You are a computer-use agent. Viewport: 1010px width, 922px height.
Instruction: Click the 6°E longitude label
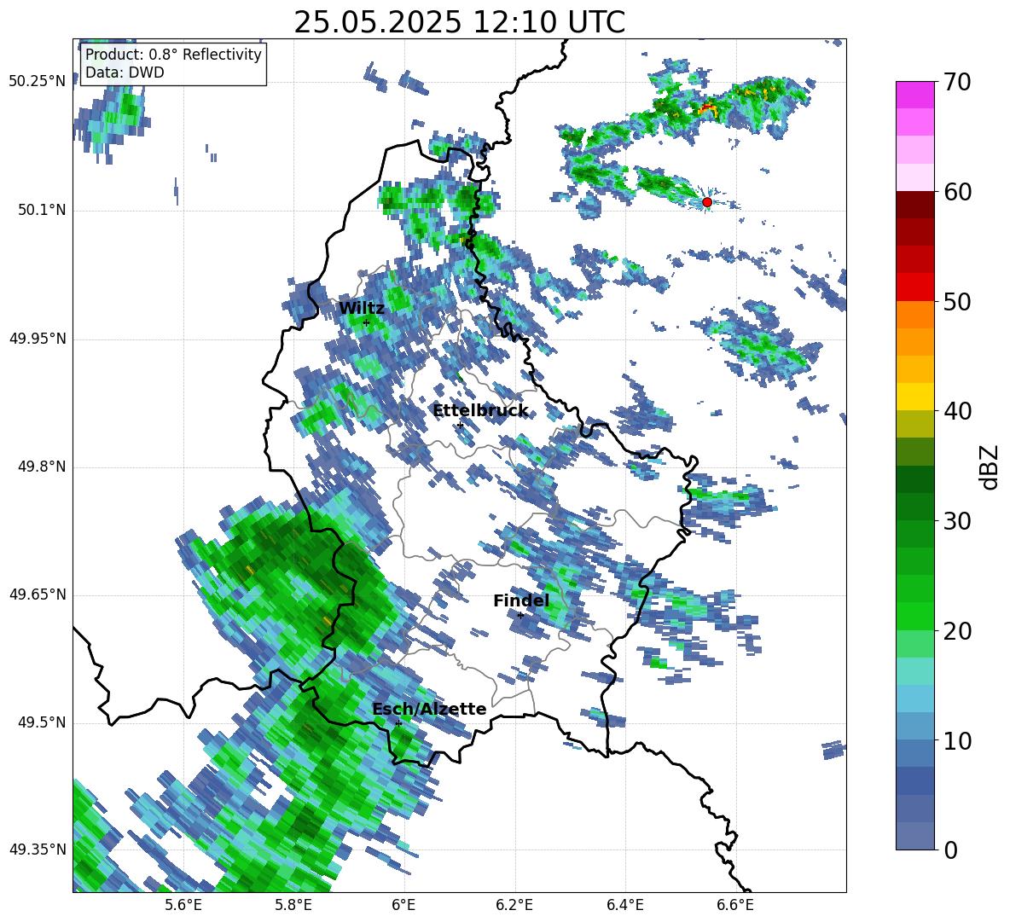click(403, 905)
